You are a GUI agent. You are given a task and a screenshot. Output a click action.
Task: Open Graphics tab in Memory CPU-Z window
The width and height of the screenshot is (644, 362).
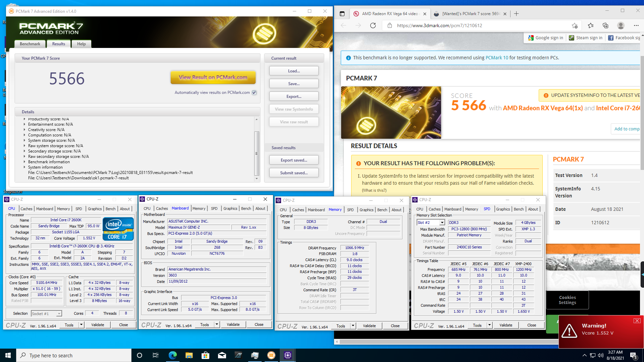366,210
